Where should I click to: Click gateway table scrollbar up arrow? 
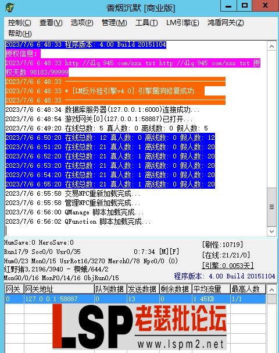(271, 290)
